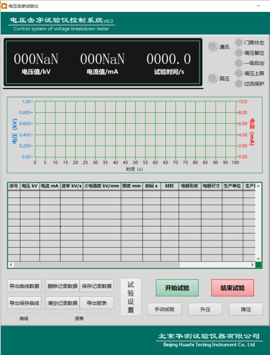Click the 过流保护 overcurrent indicator
Viewport: 270px width, 355px height.
click(239, 83)
